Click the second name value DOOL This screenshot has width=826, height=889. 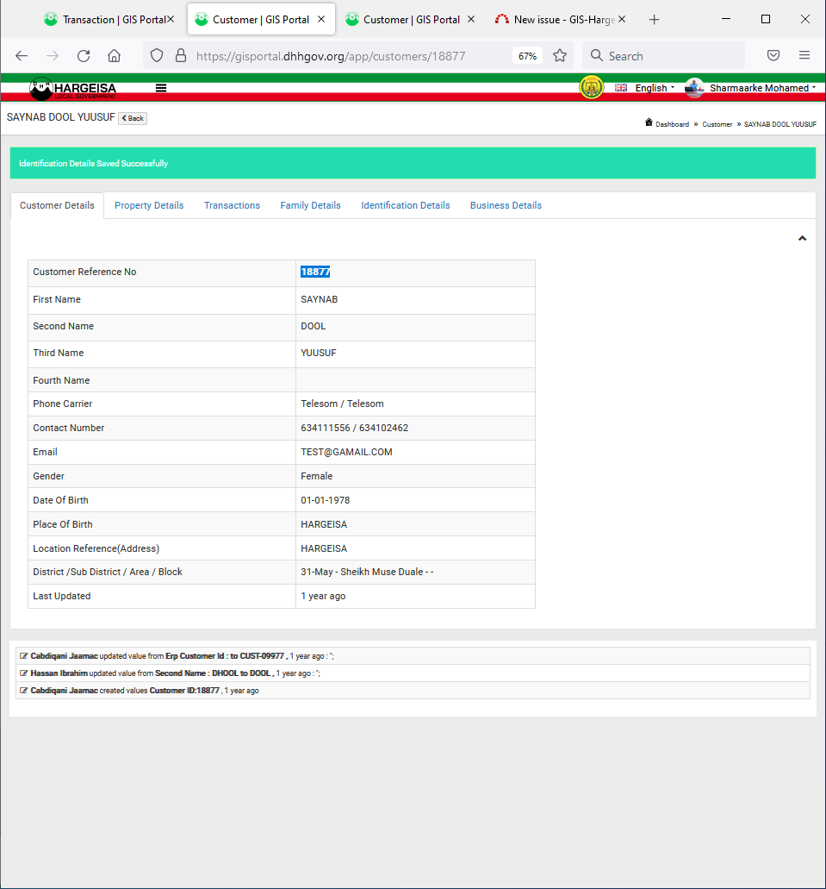click(314, 326)
